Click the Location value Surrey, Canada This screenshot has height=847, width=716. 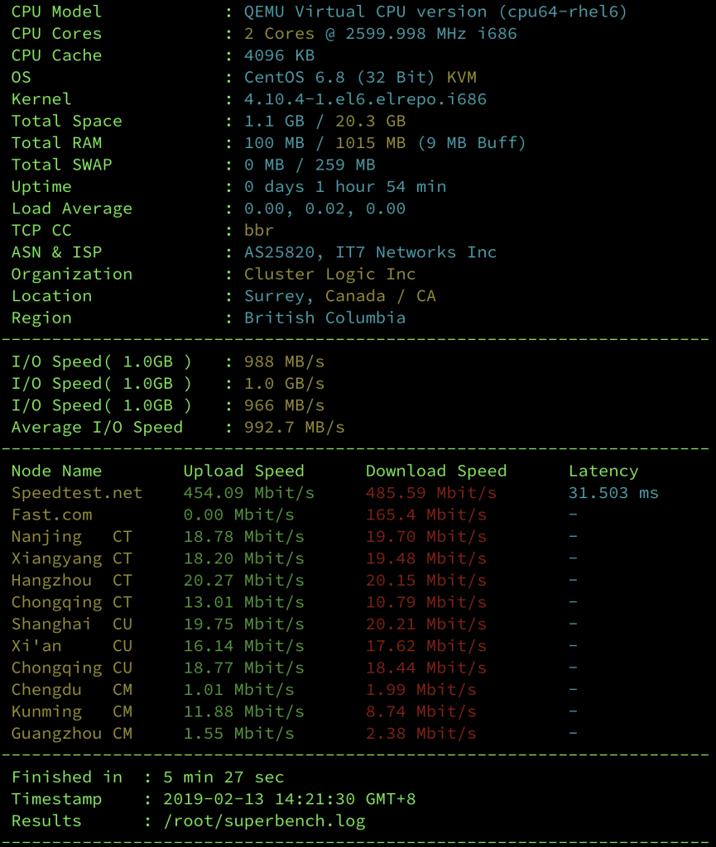coord(315,296)
